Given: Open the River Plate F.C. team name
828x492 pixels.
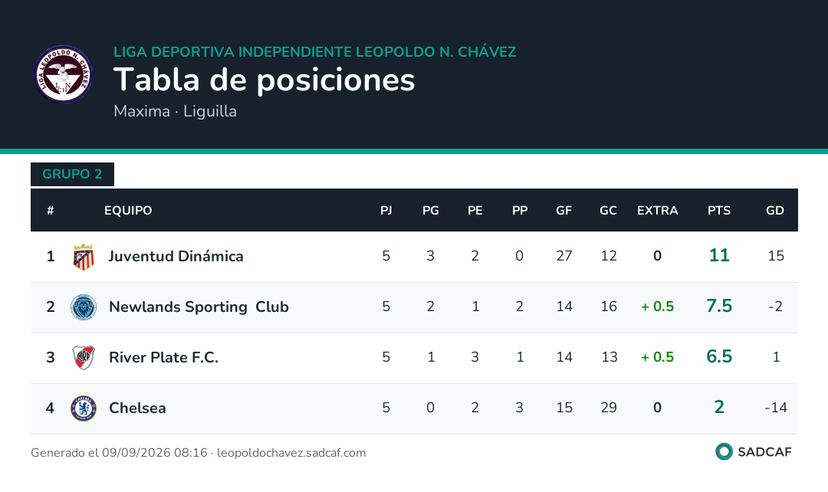Looking at the screenshot, I should point(163,357).
